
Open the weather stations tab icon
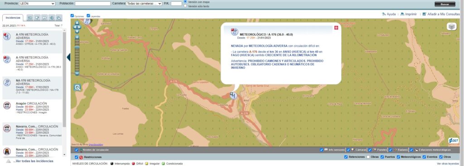pos(59,18)
